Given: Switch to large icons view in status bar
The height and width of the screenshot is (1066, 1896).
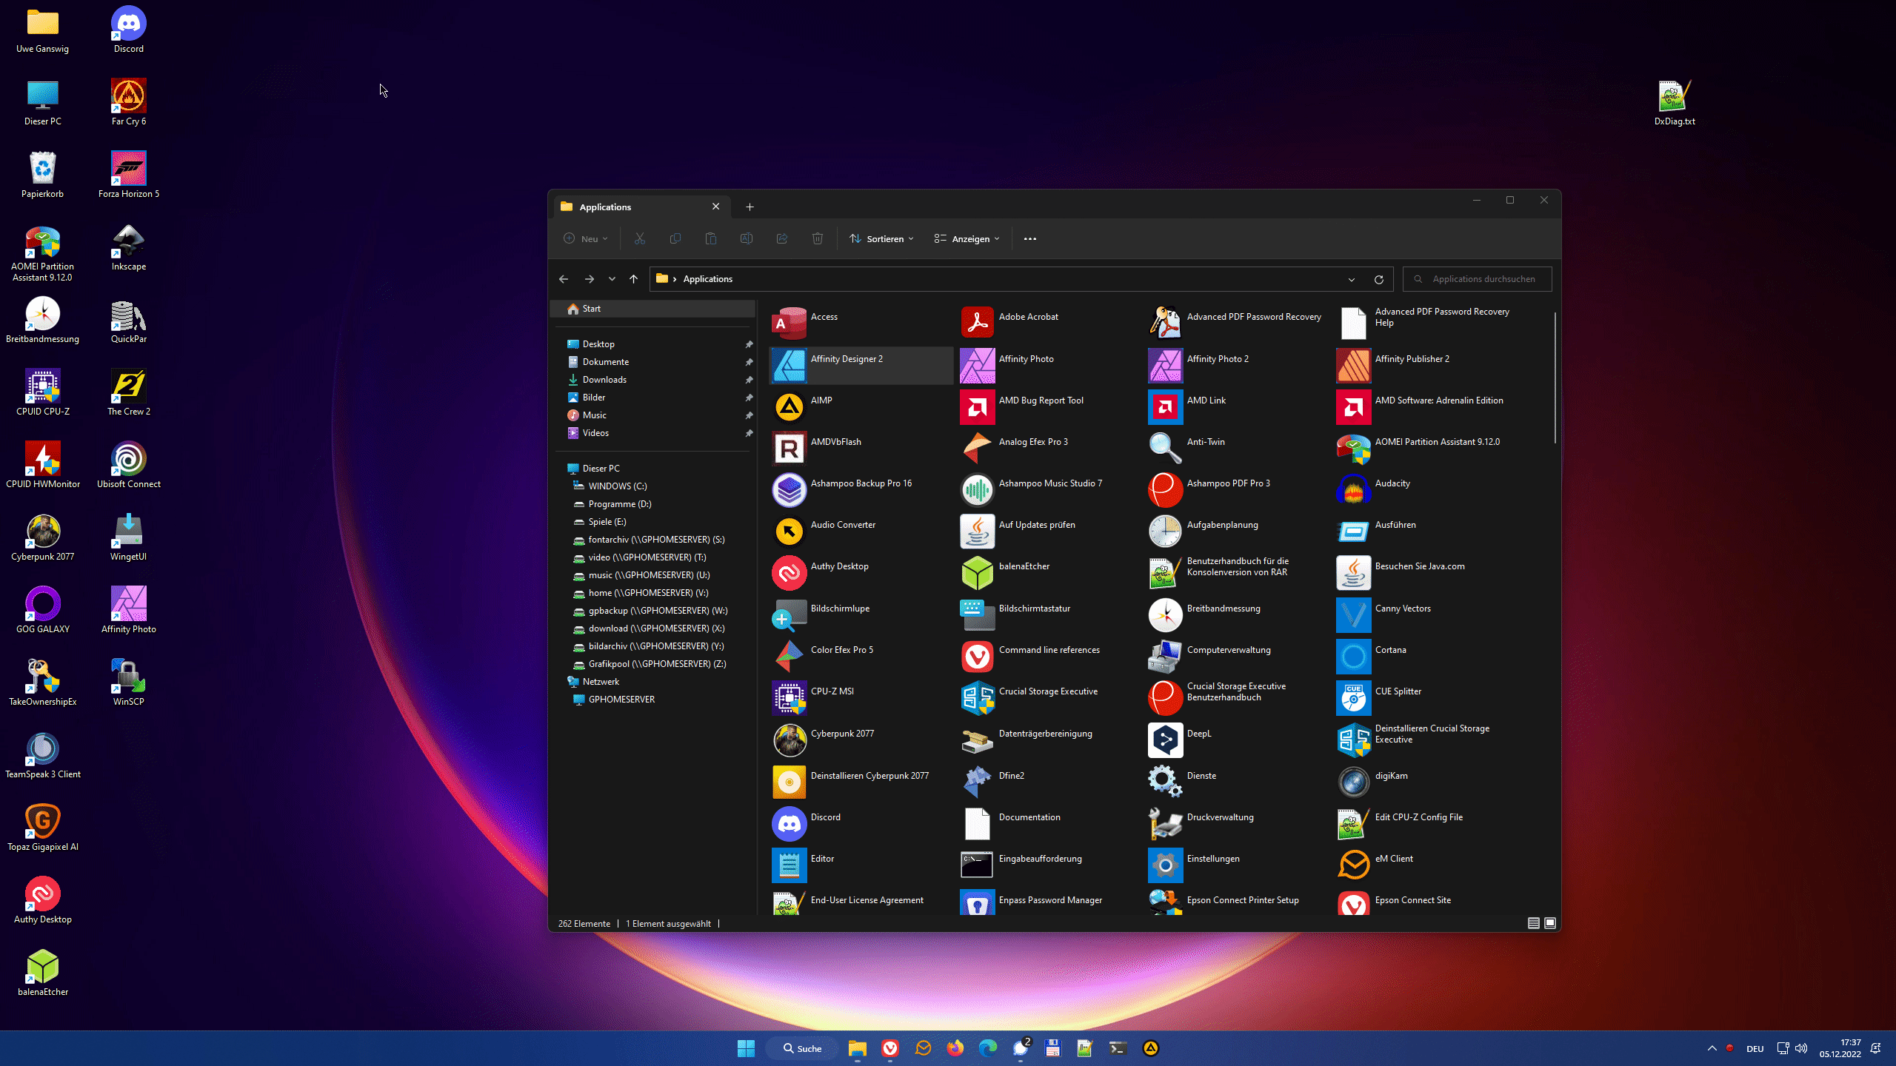Looking at the screenshot, I should coord(1549,923).
